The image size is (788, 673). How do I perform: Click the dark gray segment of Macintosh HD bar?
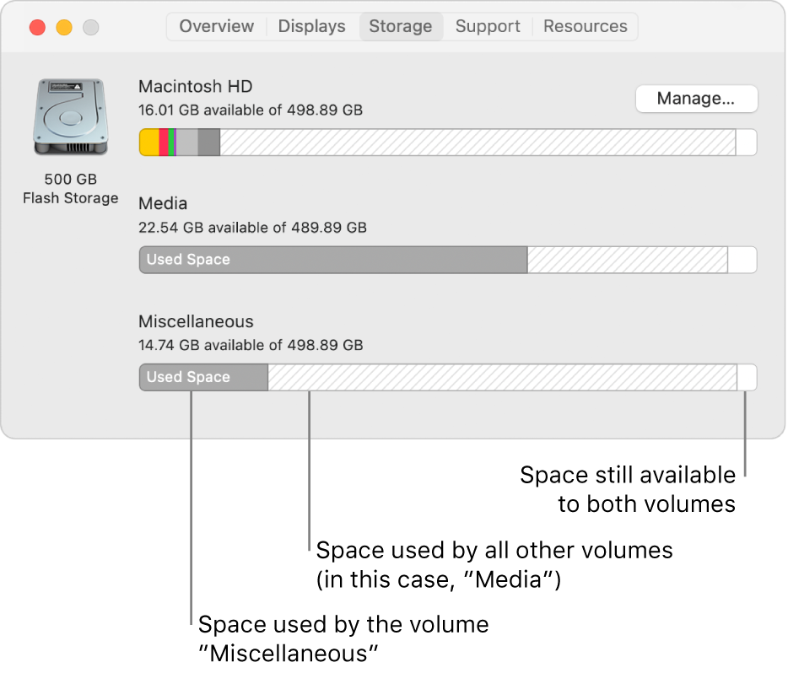[209, 143]
